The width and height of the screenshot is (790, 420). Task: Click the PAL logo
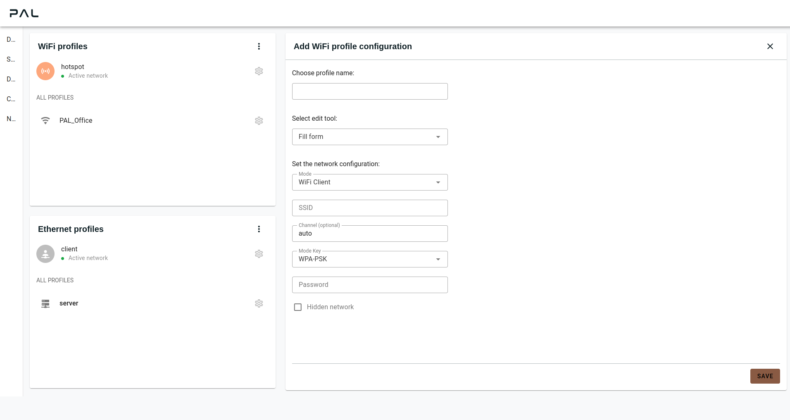click(x=24, y=13)
